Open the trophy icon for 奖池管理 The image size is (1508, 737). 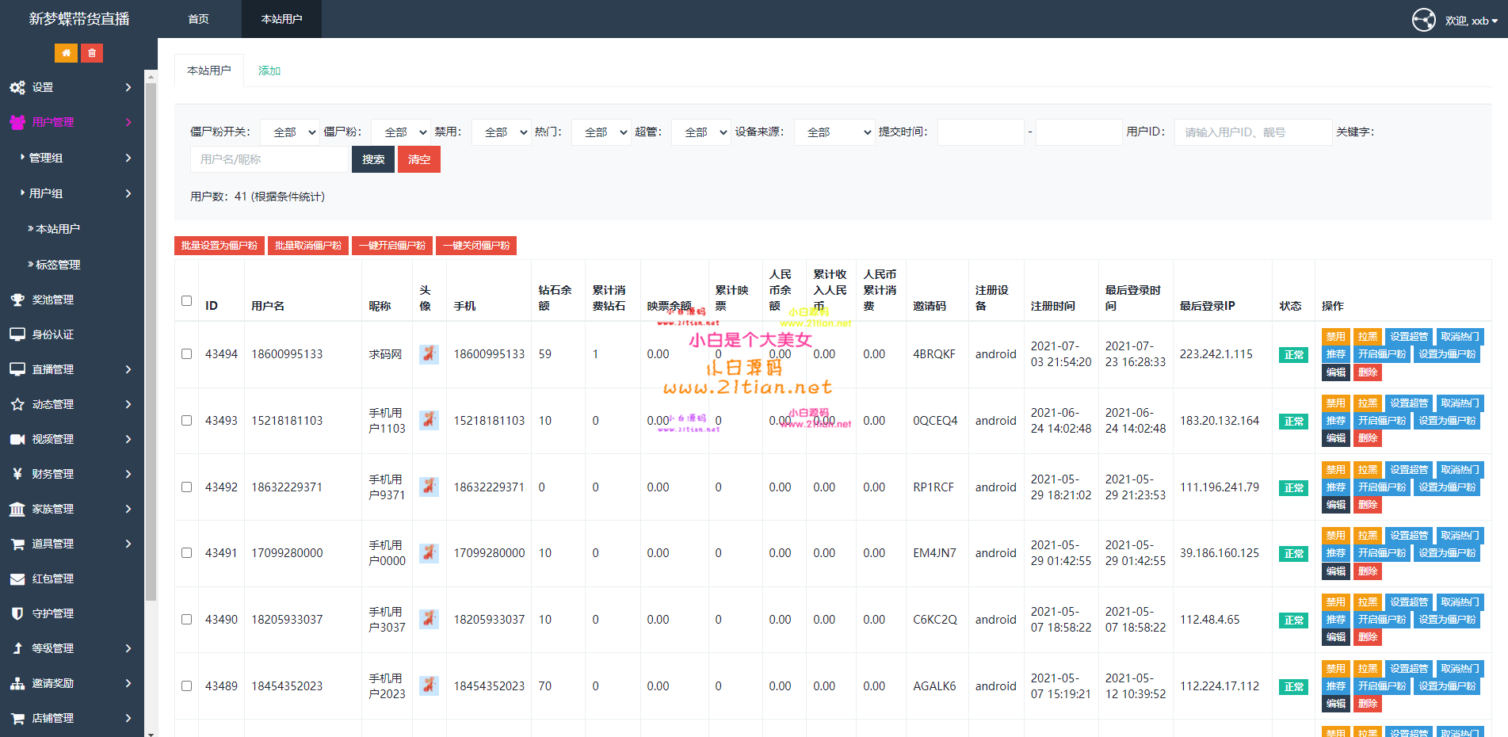[x=17, y=300]
